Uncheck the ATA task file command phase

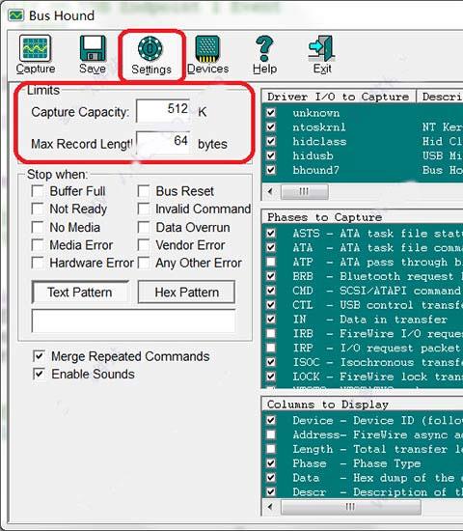pyautogui.click(x=271, y=247)
